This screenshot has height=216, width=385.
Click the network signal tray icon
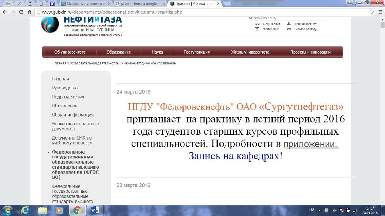click(x=355, y=210)
